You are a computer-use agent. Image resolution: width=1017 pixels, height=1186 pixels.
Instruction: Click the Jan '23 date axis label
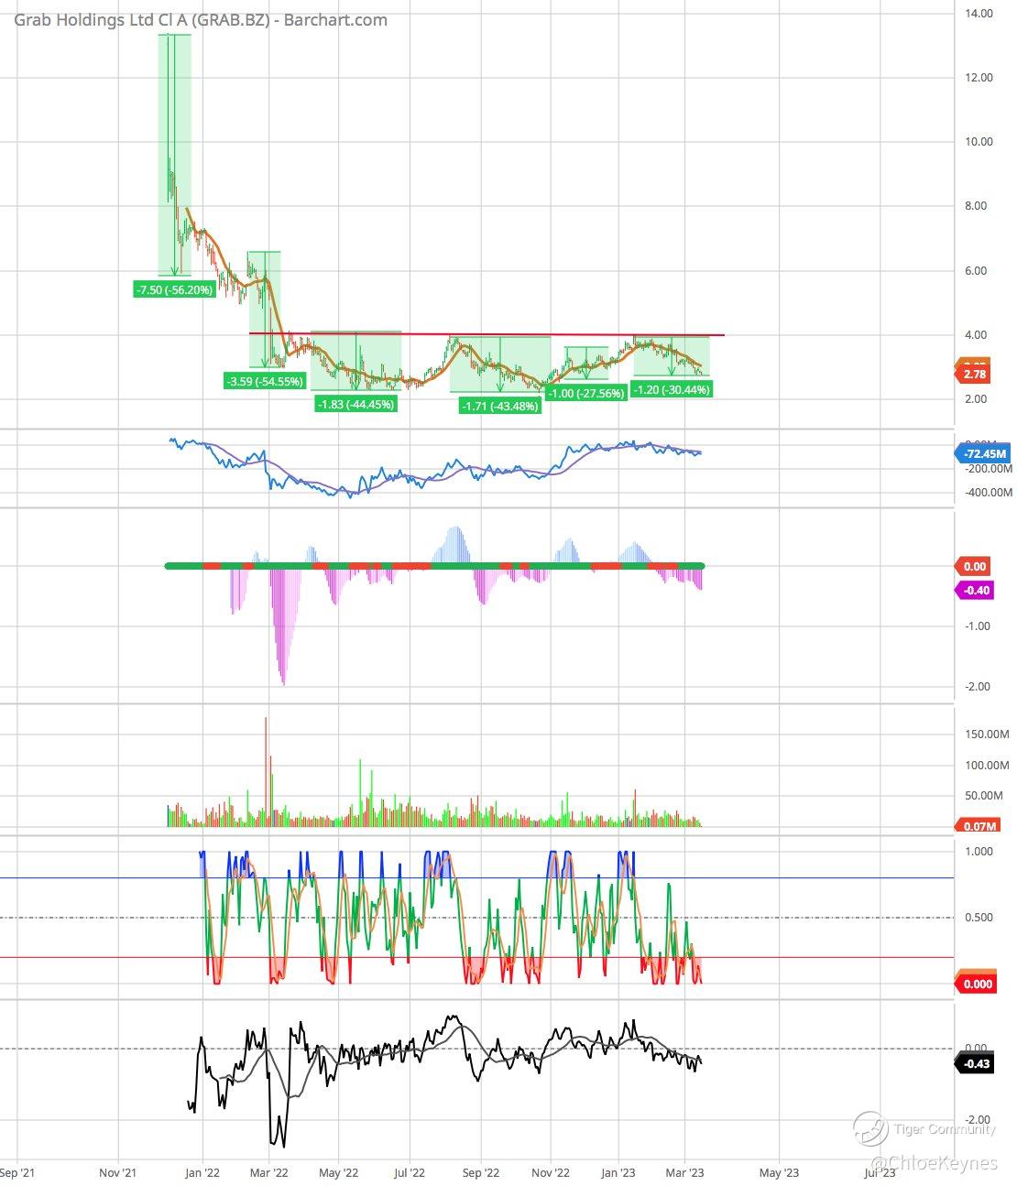(x=618, y=1172)
